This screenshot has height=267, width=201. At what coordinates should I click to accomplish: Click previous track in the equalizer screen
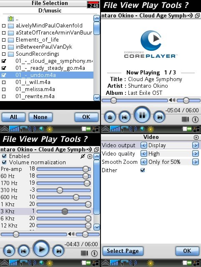(24, 251)
